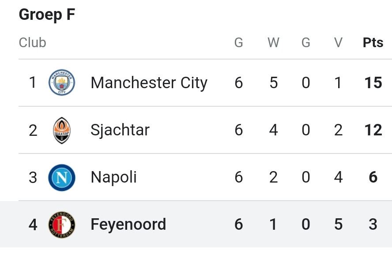The width and height of the screenshot is (392, 254).
Task: Click Feyenoord's rank number 4
Action: pyautogui.click(x=33, y=224)
